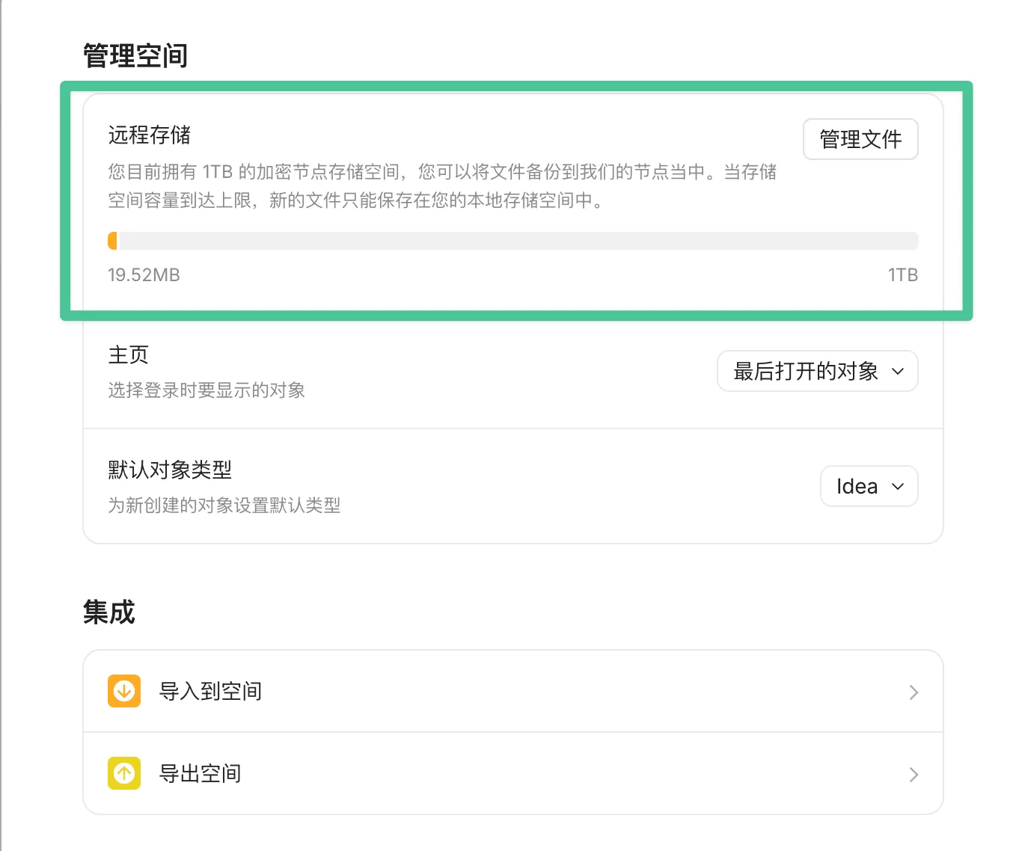Open the Idea default type dropdown
The height and width of the screenshot is (851, 1022).
point(868,486)
